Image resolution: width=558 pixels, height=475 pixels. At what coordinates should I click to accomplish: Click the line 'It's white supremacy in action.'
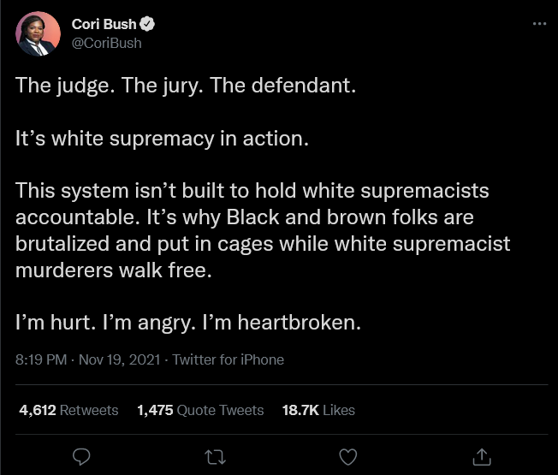pyautogui.click(x=161, y=139)
